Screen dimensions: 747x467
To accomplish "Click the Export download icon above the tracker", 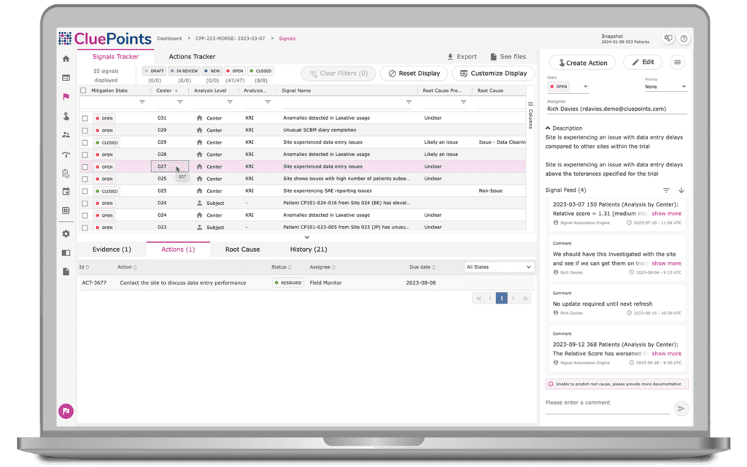I will click(451, 56).
